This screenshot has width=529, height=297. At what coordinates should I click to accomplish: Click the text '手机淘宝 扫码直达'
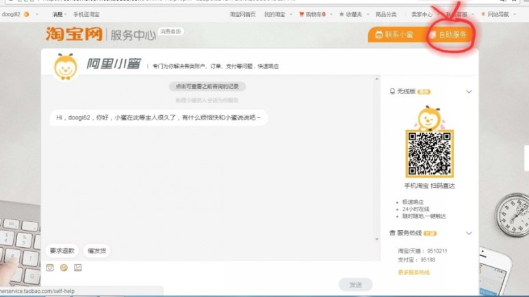[x=430, y=186]
